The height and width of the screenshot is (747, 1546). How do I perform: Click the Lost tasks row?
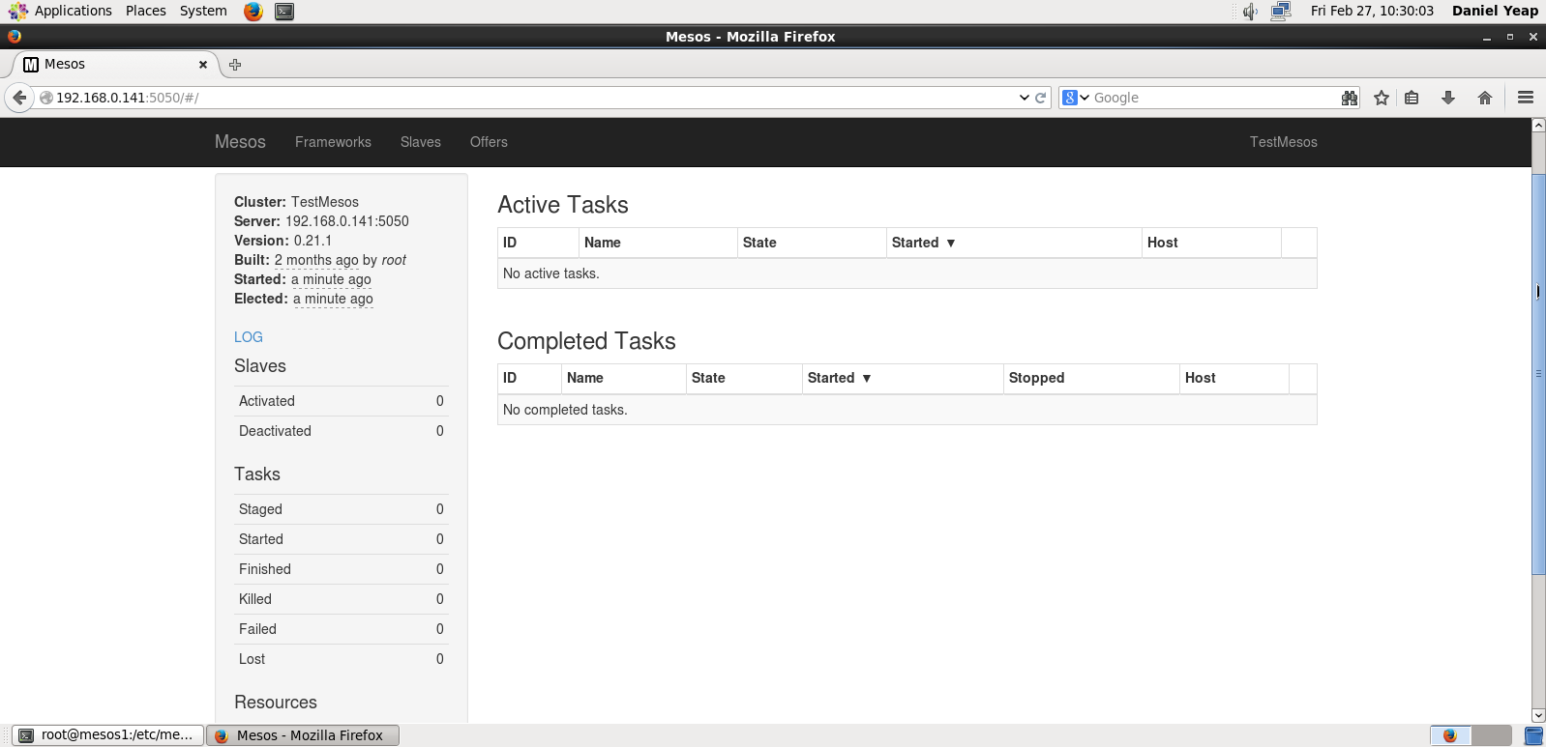click(x=342, y=659)
